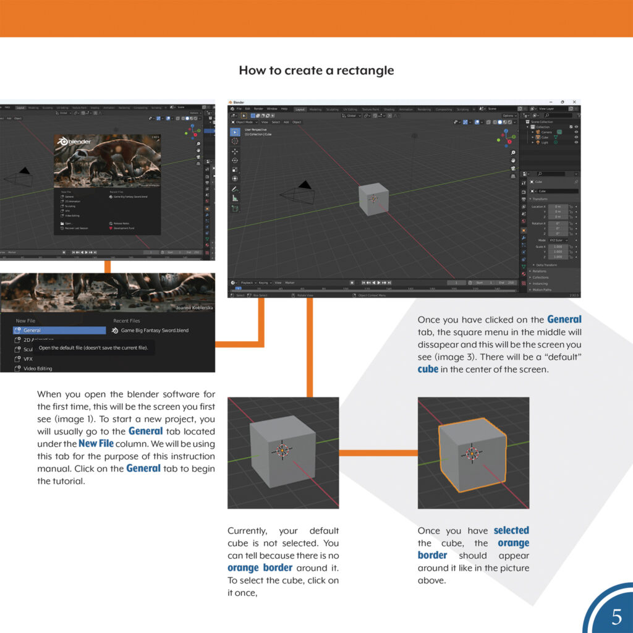Choose the Scale tool in the left toolbar
The height and width of the screenshot is (633, 633).
click(235, 169)
